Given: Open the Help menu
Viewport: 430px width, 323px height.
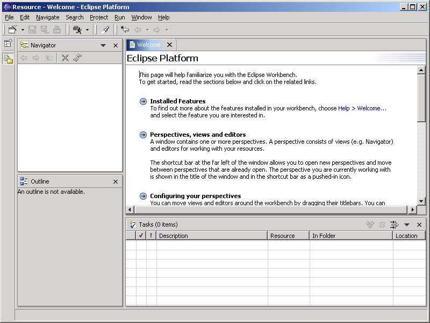Looking at the screenshot, I should [164, 17].
